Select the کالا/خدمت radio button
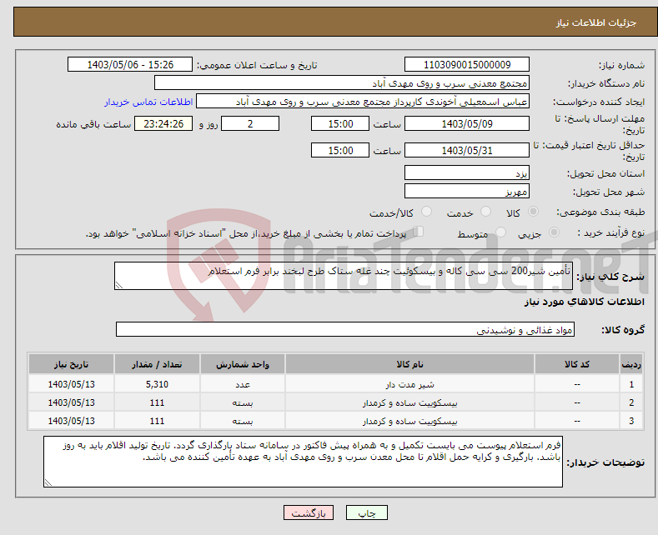 pyautogui.click(x=426, y=212)
